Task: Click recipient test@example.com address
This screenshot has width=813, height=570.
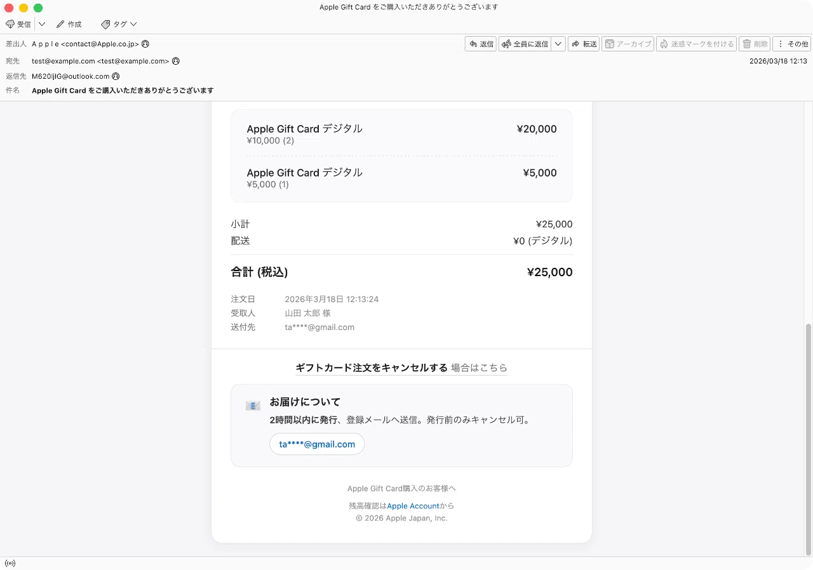Action: pyautogui.click(x=100, y=61)
